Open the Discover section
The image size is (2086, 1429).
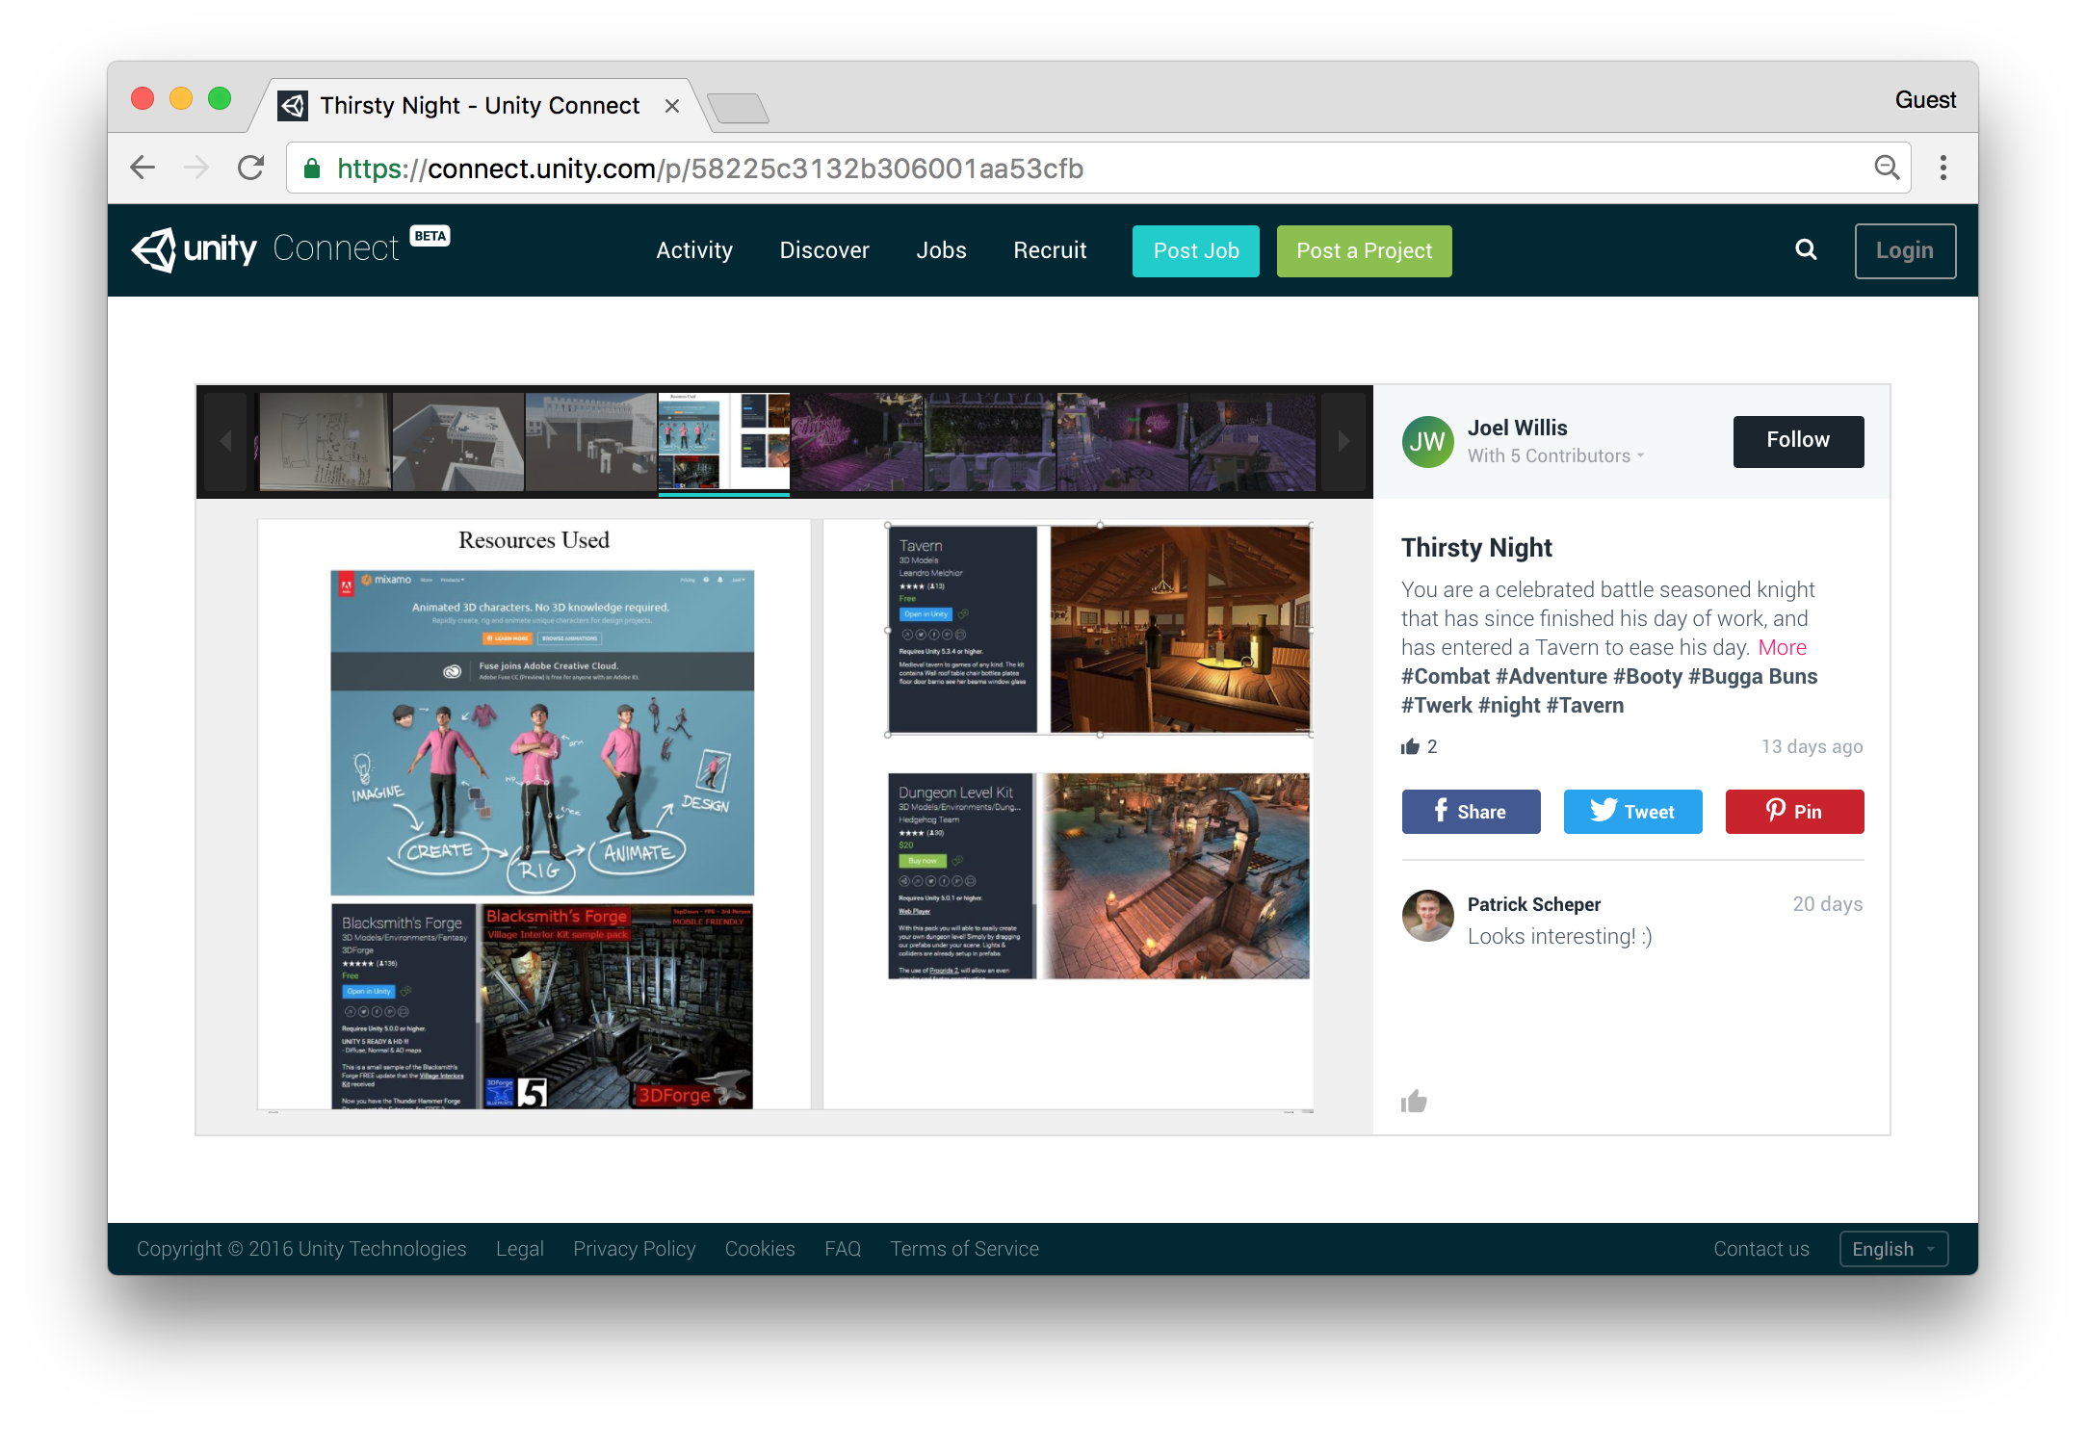[823, 250]
